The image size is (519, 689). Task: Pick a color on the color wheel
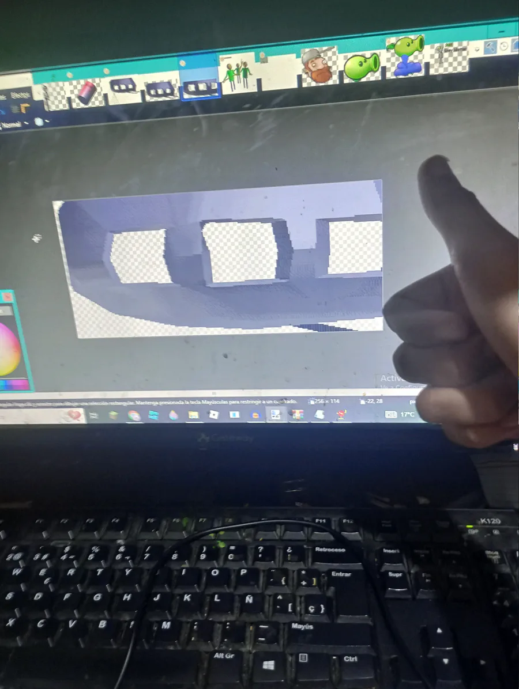click(9, 350)
